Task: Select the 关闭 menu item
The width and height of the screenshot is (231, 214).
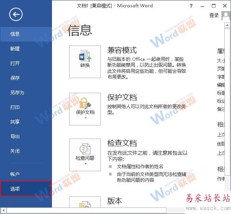Action: (x=26, y=151)
